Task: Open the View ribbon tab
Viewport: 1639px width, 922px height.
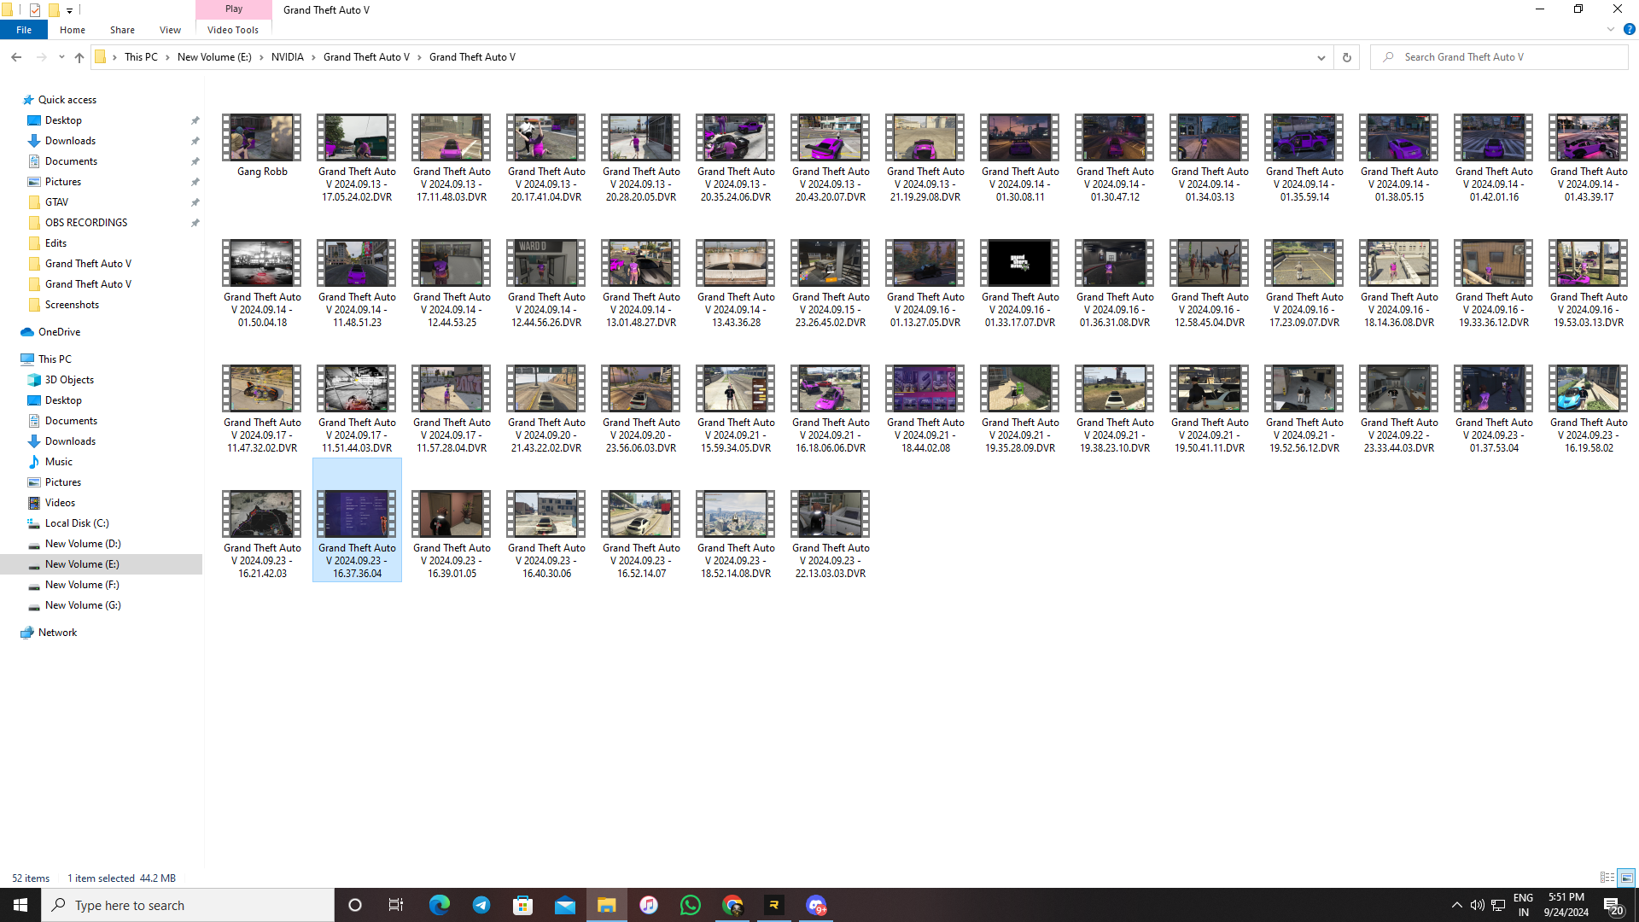Action: click(x=170, y=30)
